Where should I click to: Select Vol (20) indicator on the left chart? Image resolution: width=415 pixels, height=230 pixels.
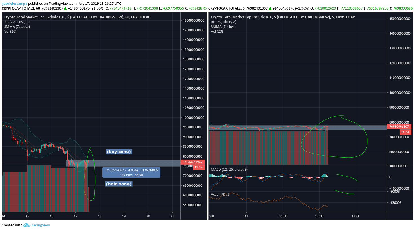[10, 31]
